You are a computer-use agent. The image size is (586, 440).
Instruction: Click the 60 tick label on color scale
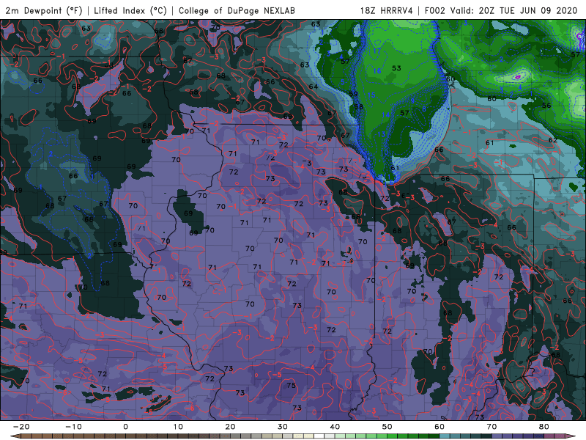pyautogui.click(x=439, y=427)
